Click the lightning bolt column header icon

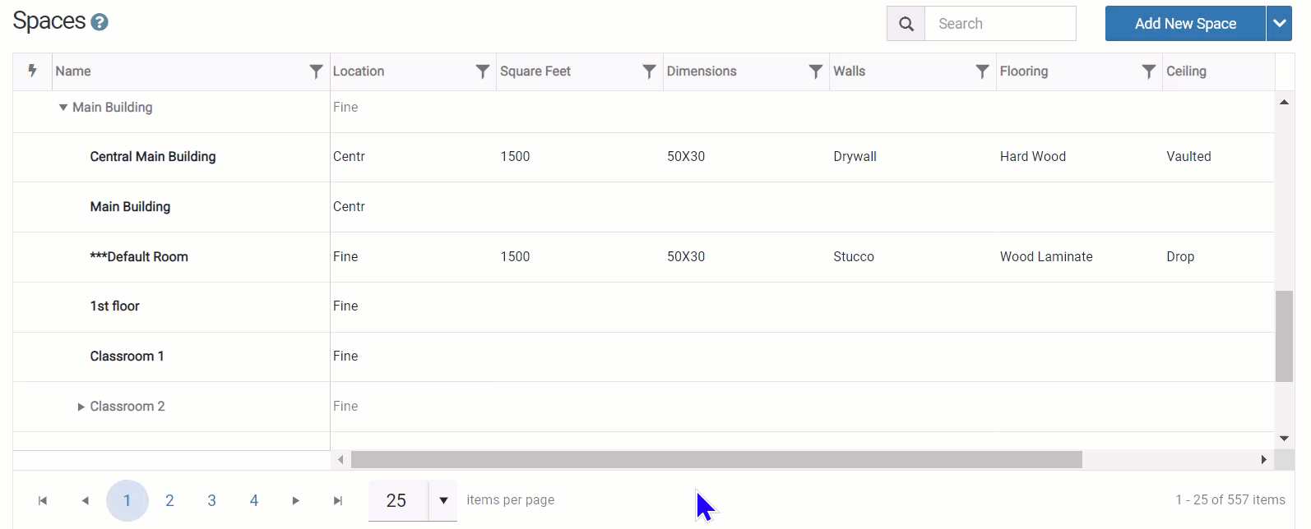(33, 71)
